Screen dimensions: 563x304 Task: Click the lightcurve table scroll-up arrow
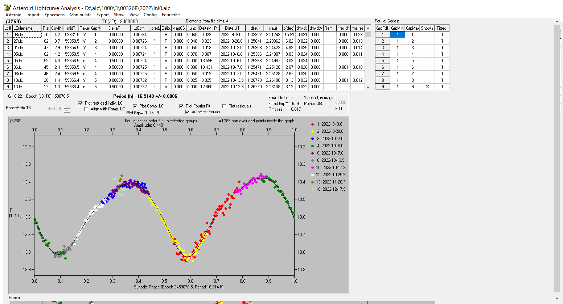[368, 28]
